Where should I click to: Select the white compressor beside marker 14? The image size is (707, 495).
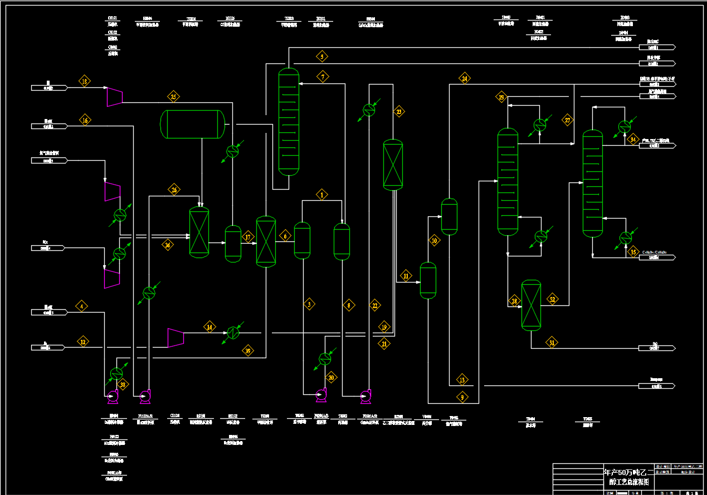176,338
